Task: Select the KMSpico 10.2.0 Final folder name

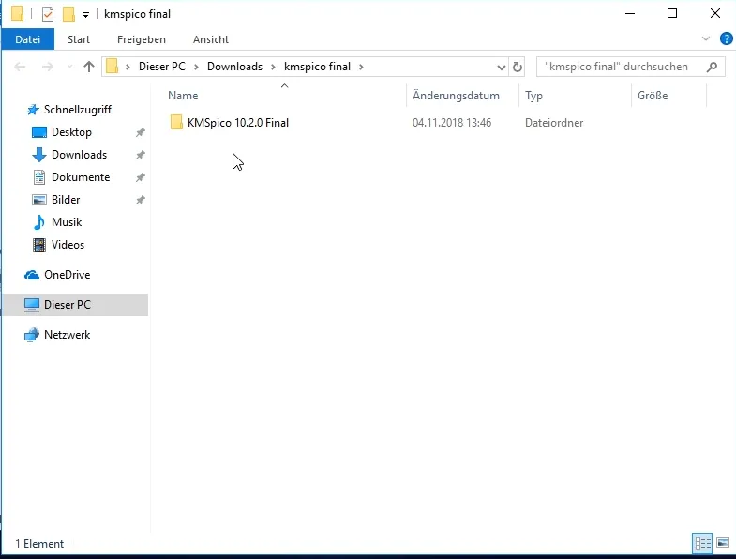Action: pos(238,123)
